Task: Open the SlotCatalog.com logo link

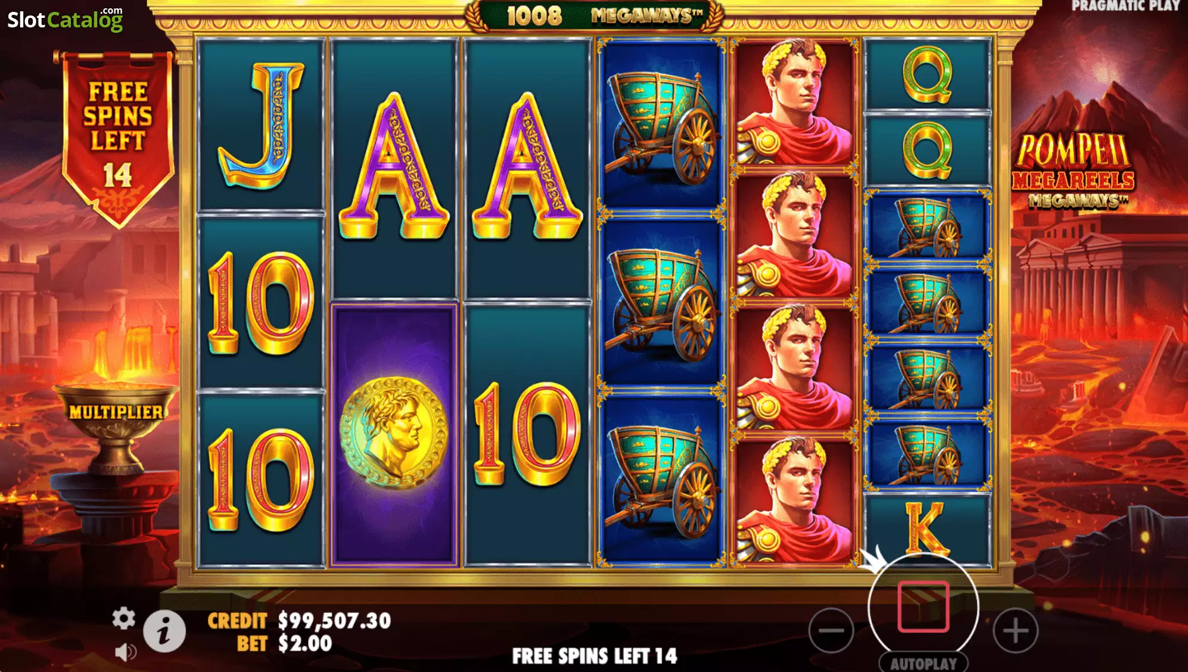Action: [65, 19]
